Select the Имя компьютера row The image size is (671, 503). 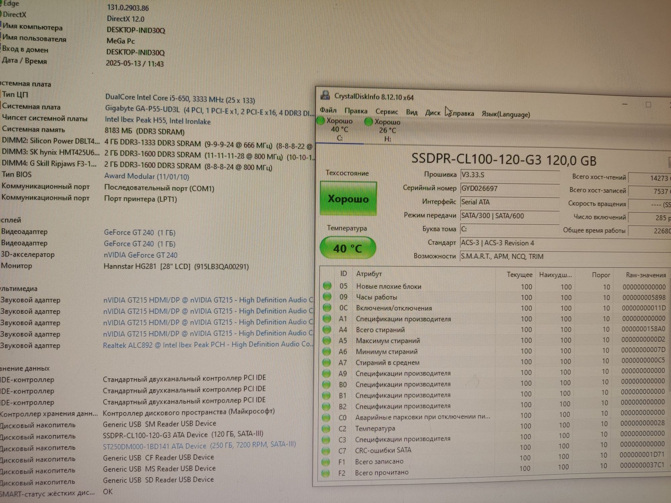click(x=84, y=29)
